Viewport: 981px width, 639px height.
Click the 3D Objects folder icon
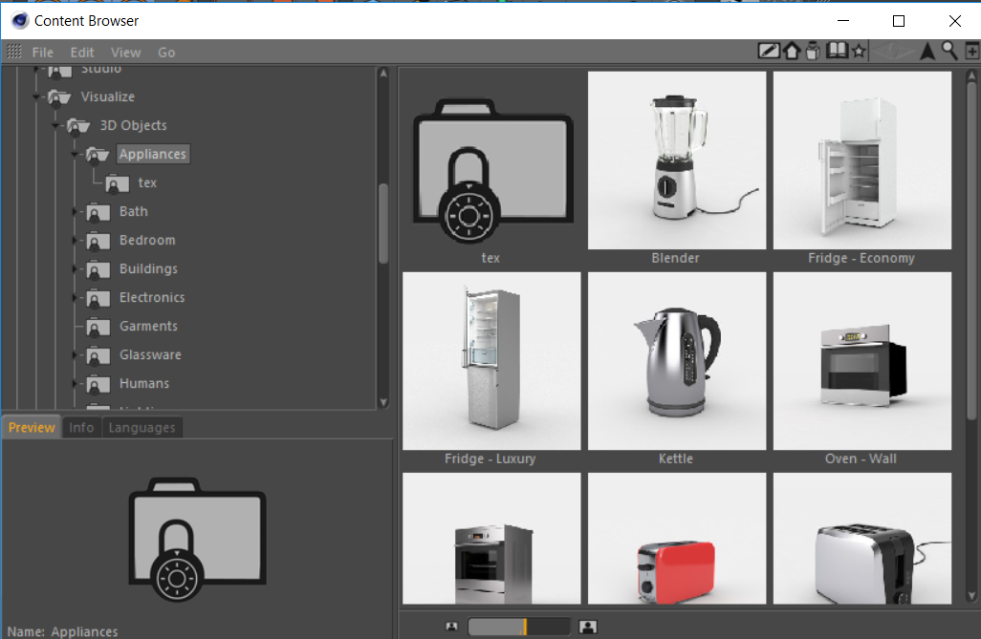(78, 126)
